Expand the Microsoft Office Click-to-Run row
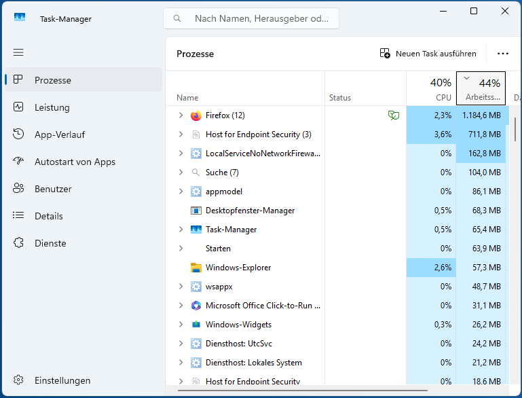The width and height of the screenshot is (522, 398). click(x=181, y=306)
